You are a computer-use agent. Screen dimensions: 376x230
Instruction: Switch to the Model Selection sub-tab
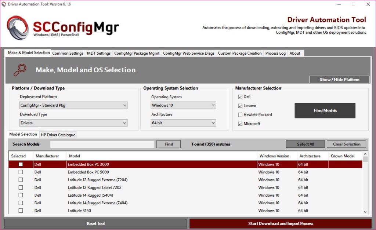[23, 134]
